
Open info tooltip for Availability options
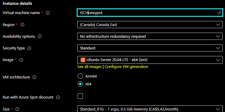tap(40, 37)
